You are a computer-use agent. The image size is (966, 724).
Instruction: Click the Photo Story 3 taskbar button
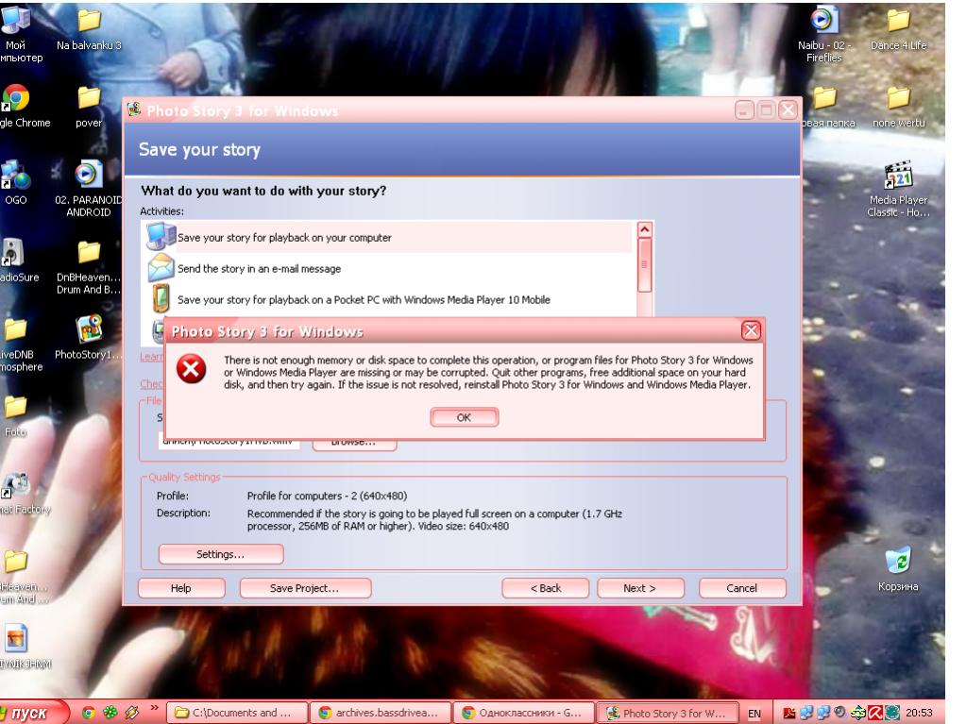[x=668, y=713]
